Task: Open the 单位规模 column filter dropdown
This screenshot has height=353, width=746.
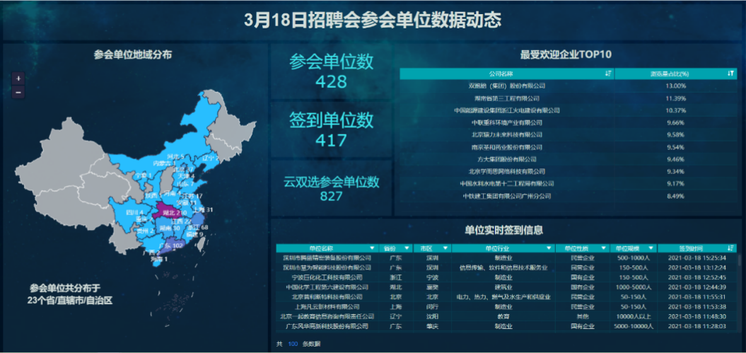Action: (x=651, y=248)
